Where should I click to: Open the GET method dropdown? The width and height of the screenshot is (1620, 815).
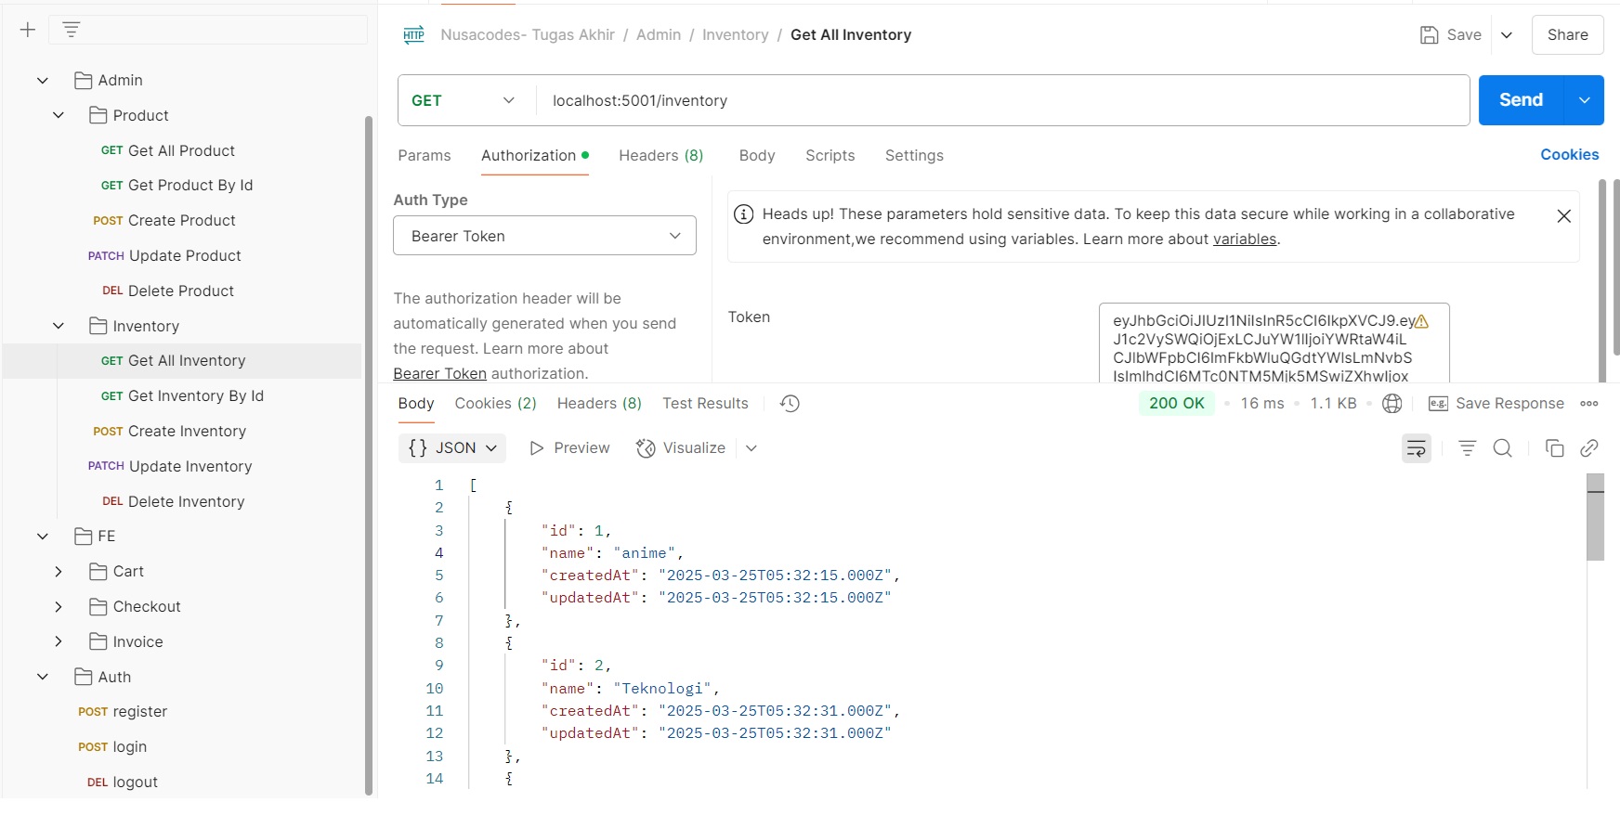click(466, 100)
